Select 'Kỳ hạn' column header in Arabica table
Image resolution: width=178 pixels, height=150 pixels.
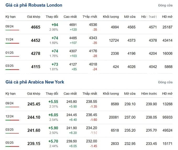(x=10, y=94)
